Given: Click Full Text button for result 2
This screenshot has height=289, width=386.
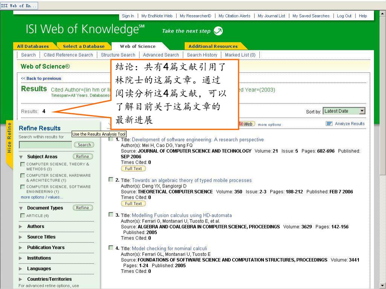Looking at the screenshot, I should (133, 204).
